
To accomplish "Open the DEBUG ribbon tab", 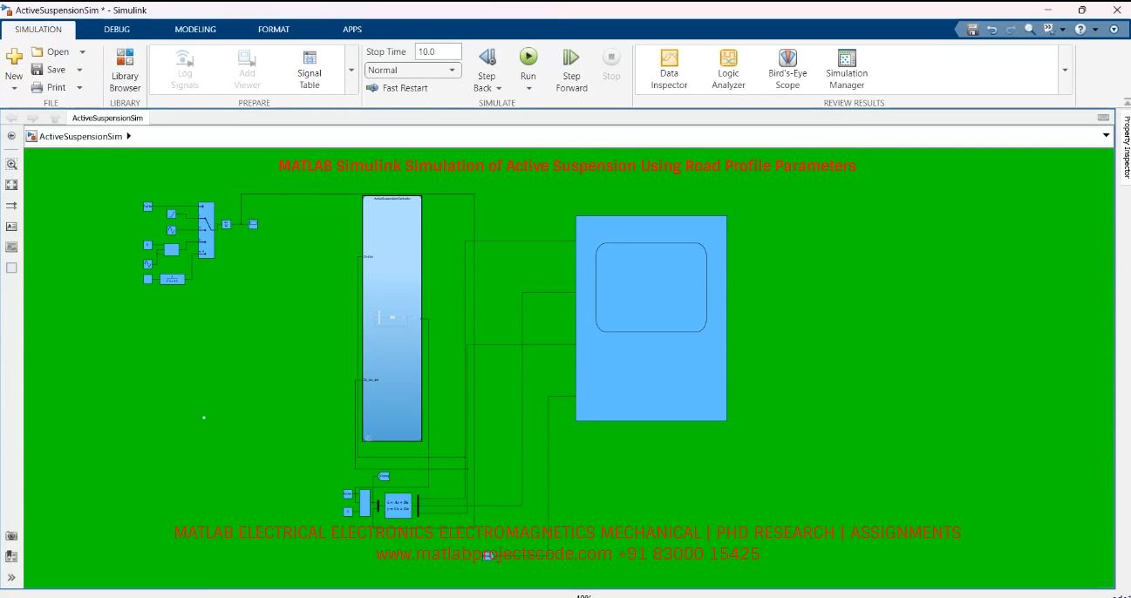I will tap(116, 29).
